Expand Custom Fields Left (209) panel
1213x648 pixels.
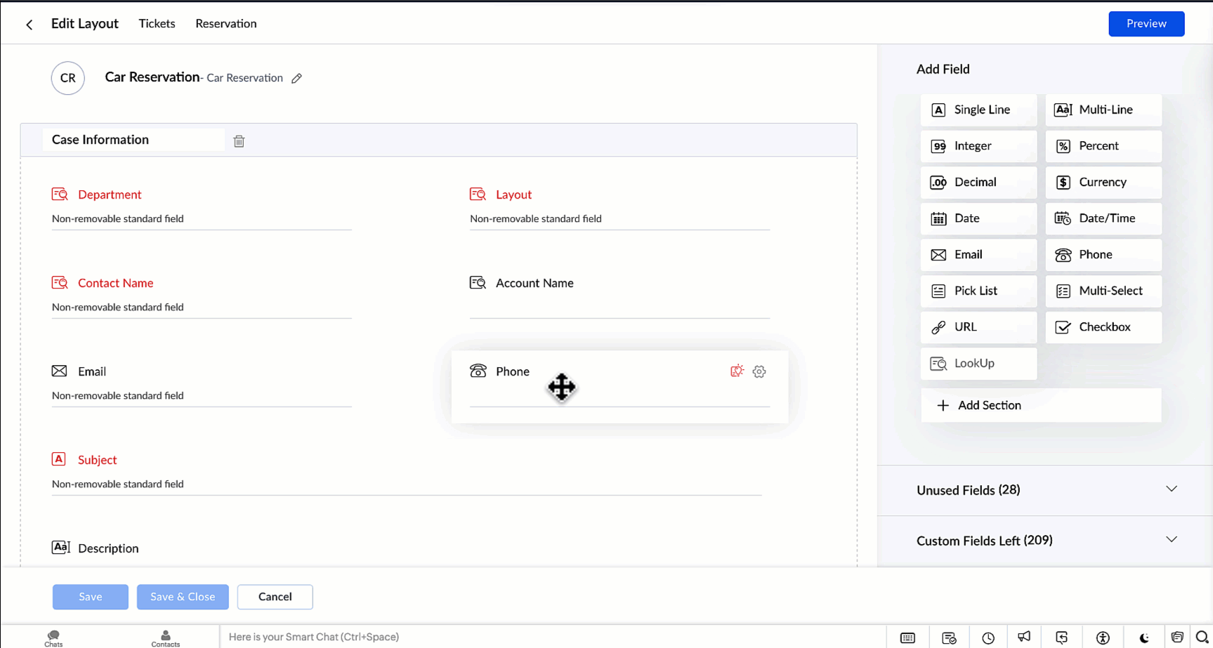coord(1045,541)
